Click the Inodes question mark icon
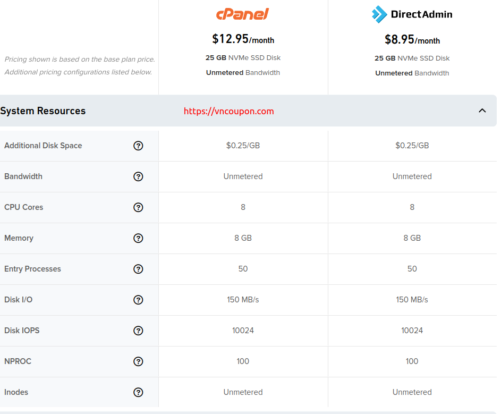The image size is (501, 414). point(138,392)
